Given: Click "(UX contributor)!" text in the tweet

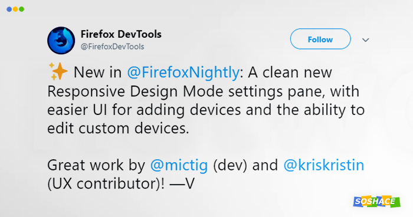Looking at the screenshot, I should pyautogui.click(x=106, y=184).
